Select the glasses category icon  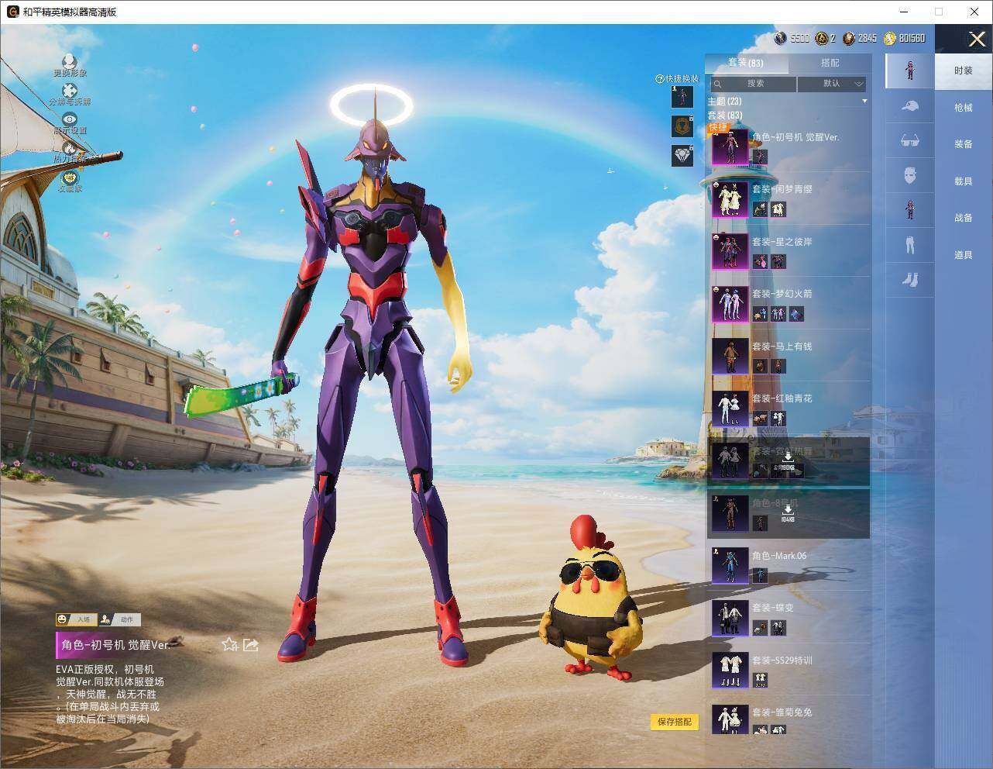[x=910, y=140]
